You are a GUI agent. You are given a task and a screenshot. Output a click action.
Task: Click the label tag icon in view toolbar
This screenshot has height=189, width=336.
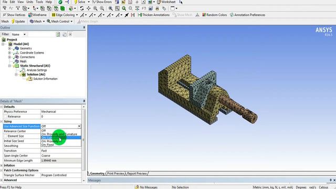(x=164, y=8)
